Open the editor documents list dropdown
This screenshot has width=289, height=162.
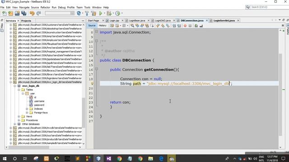point(280,20)
